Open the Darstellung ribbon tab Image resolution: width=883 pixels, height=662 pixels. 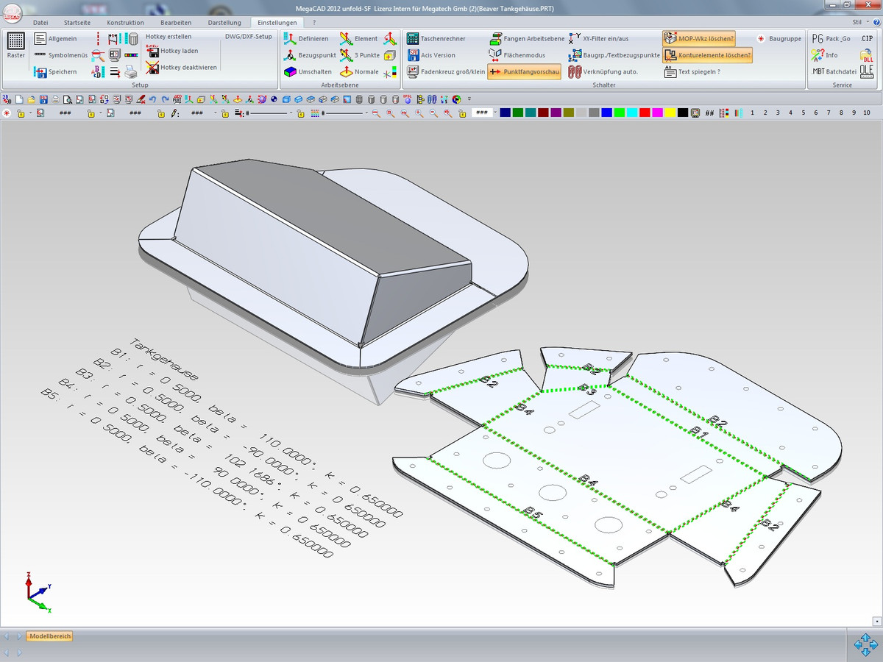(224, 23)
